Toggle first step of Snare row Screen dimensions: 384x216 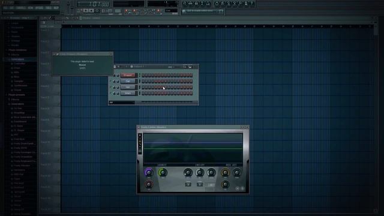coord(143,93)
